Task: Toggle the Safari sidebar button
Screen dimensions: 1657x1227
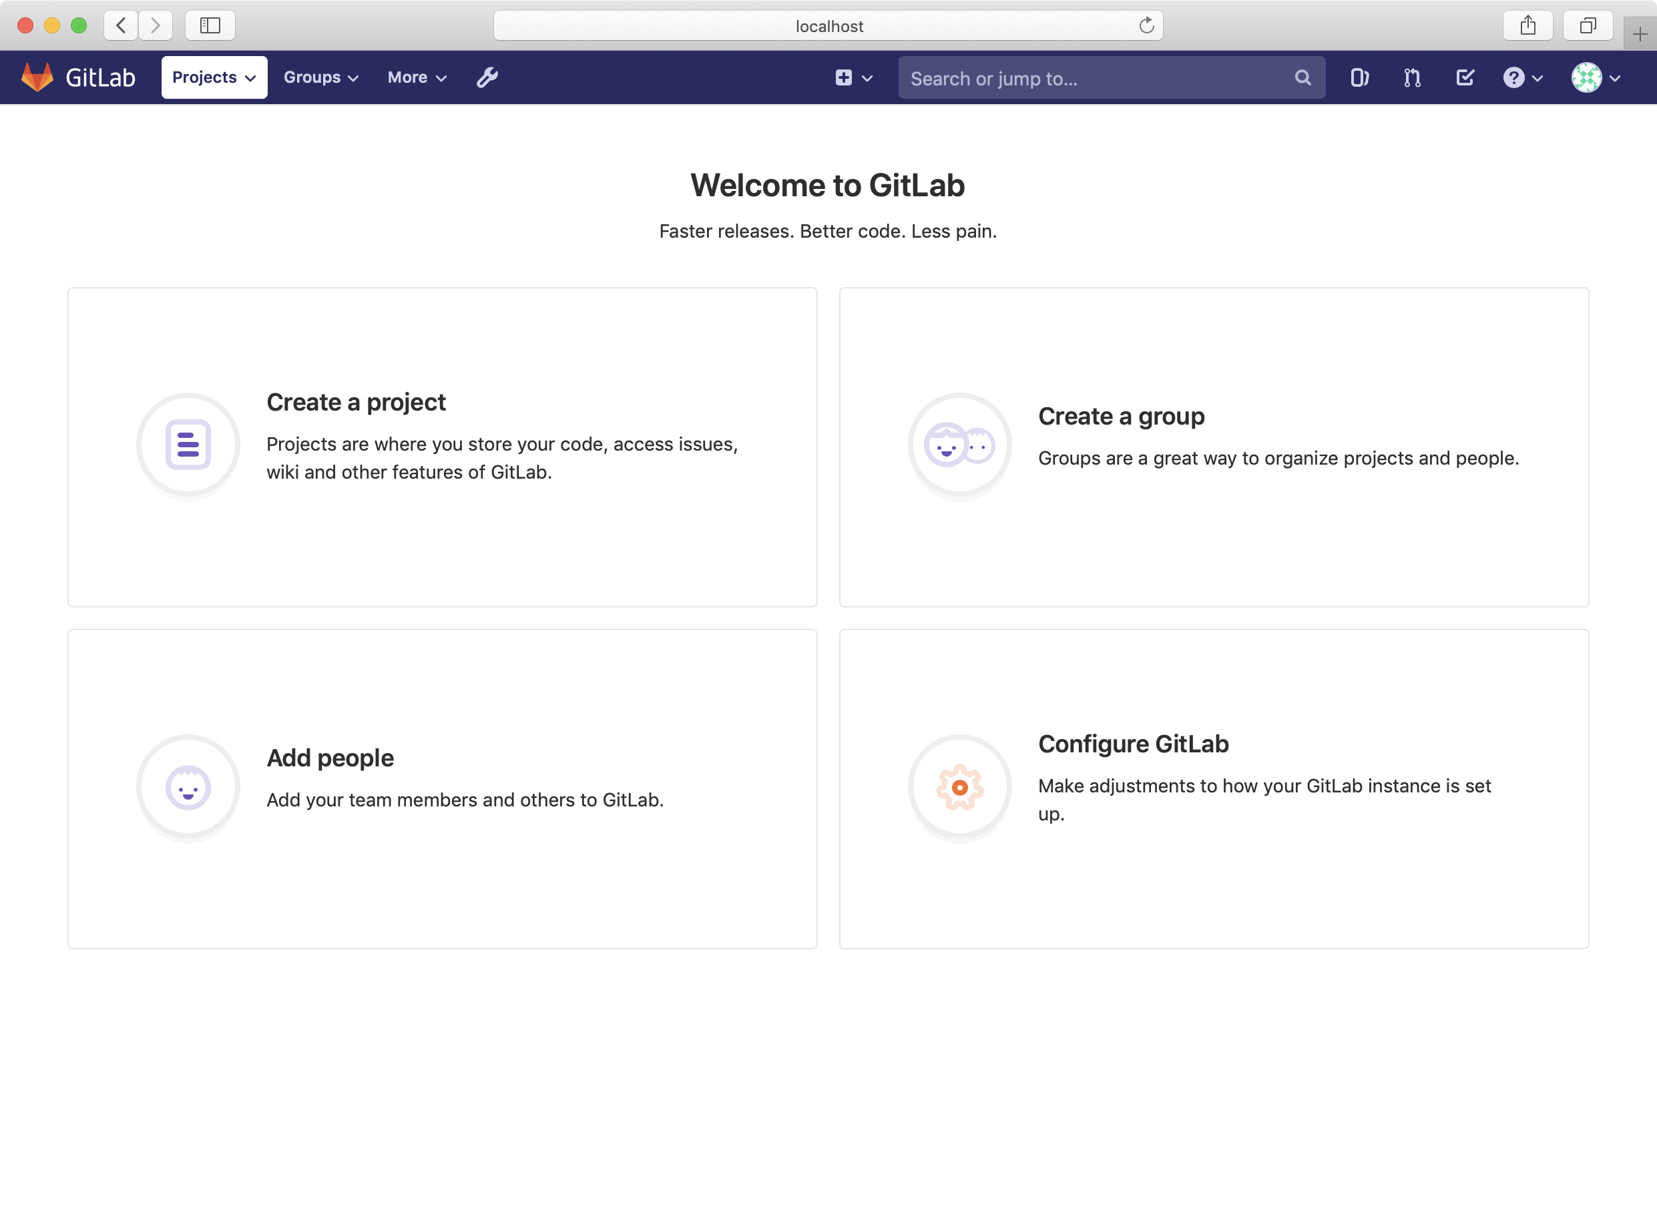Action: pyautogui.click(x=210, y=25)
